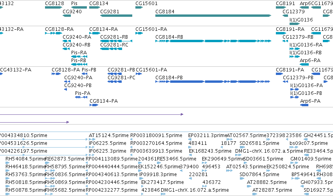Select protein CG8128-PA
The width and height of the screenshot is (333, 196).
pos(66,70)
